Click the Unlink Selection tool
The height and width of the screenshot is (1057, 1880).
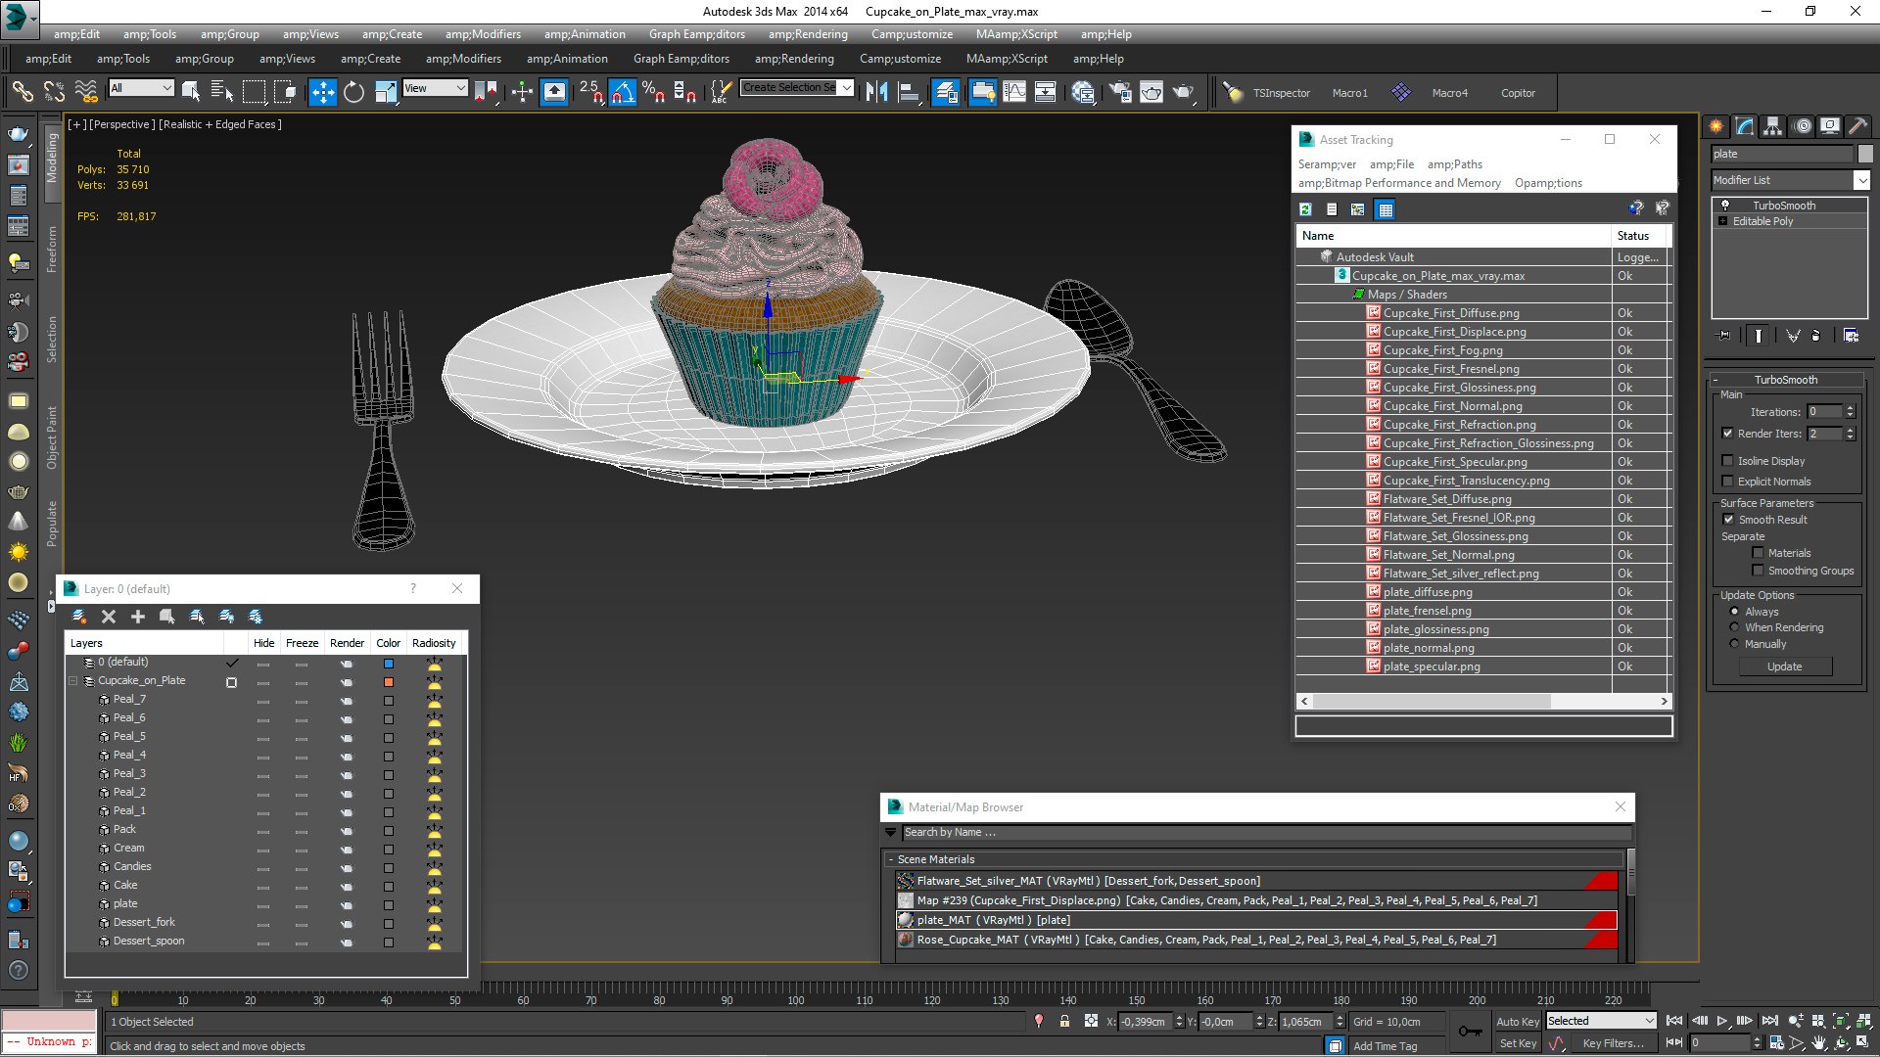(54, 92)
